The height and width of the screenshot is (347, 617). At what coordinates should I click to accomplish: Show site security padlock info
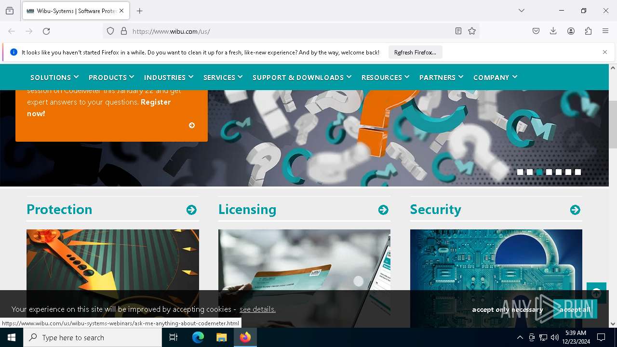tap(124, 31)
